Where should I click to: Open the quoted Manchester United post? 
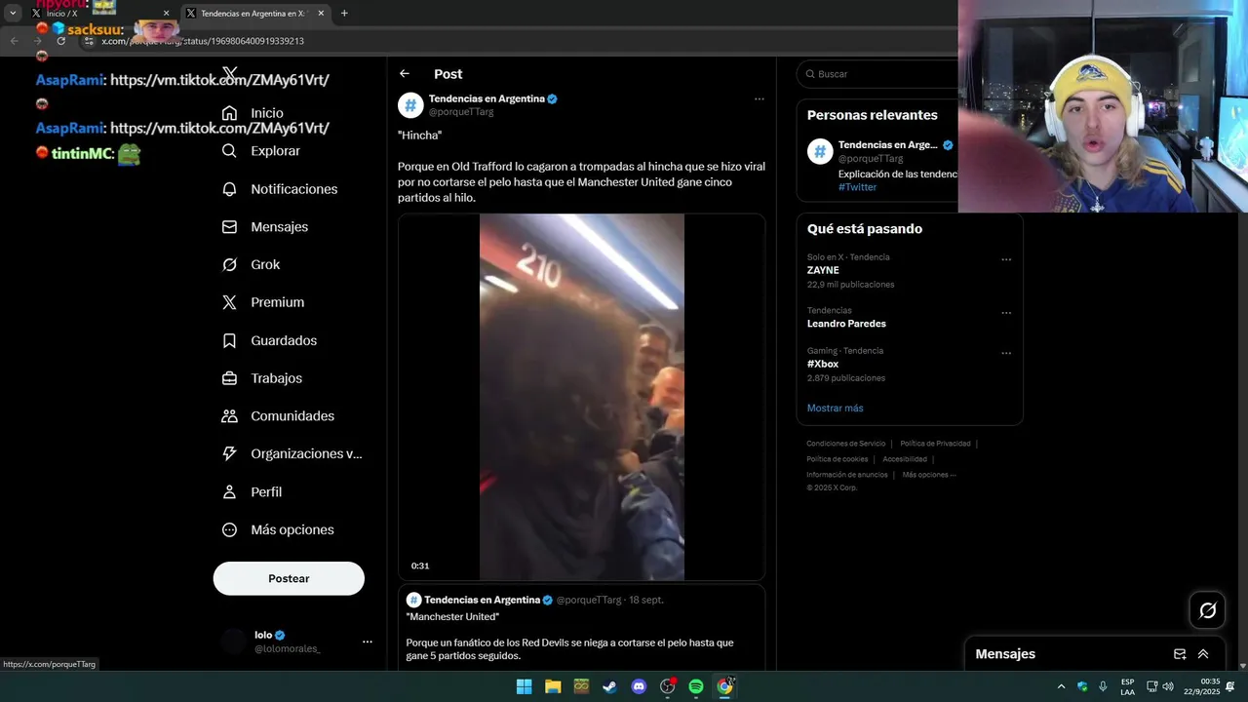tap(581, 628)
